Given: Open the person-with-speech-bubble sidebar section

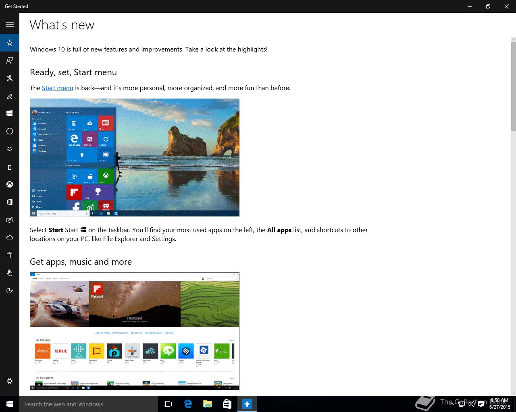Looking at the screenshot, I should [x=10, y=60].
